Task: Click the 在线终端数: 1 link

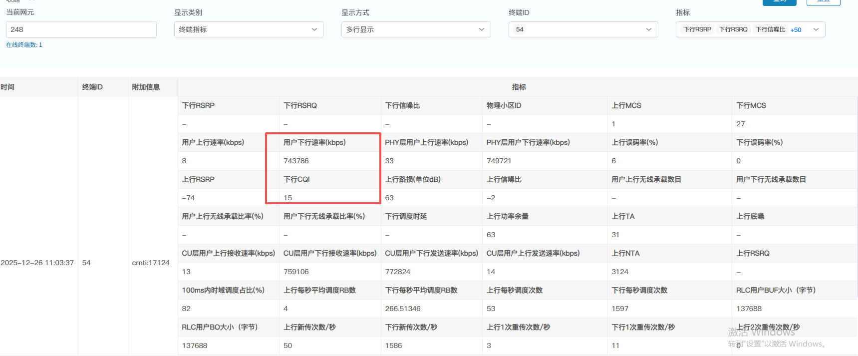Action: click(24, 45)
